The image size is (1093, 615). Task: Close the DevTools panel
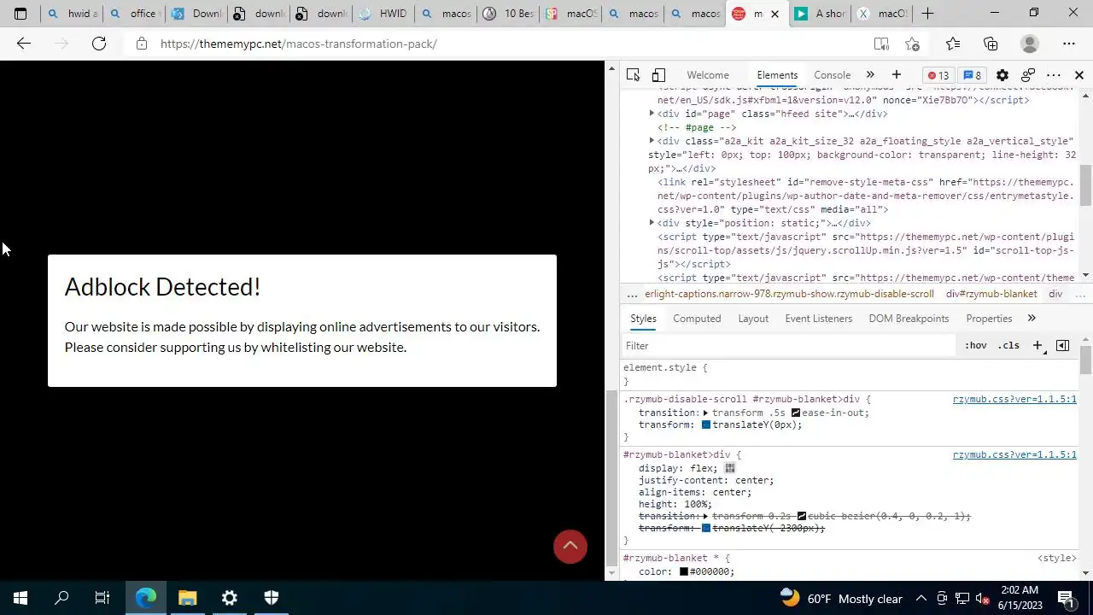[x=1079, y=75]
